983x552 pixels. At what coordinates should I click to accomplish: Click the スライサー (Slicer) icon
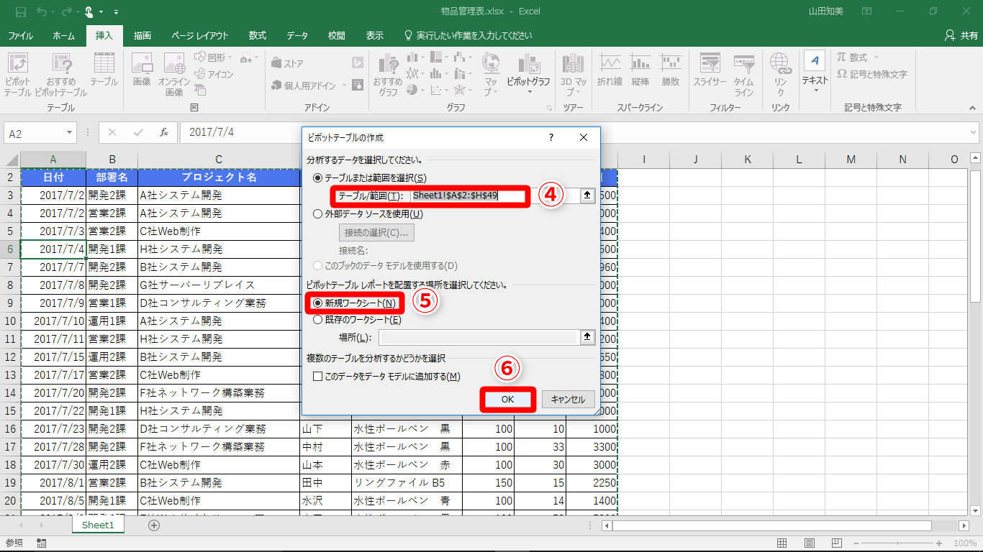tap(710, 69)
